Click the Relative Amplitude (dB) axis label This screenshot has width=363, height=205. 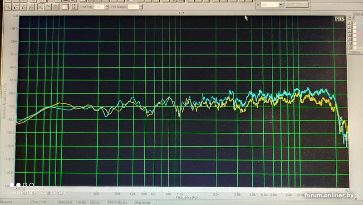pos(4,101)
